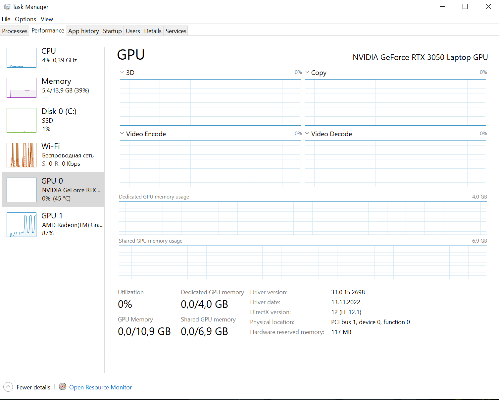This screenshot has height=400, width=499.
Task: Open the Options menu
Action: (25, 19)
